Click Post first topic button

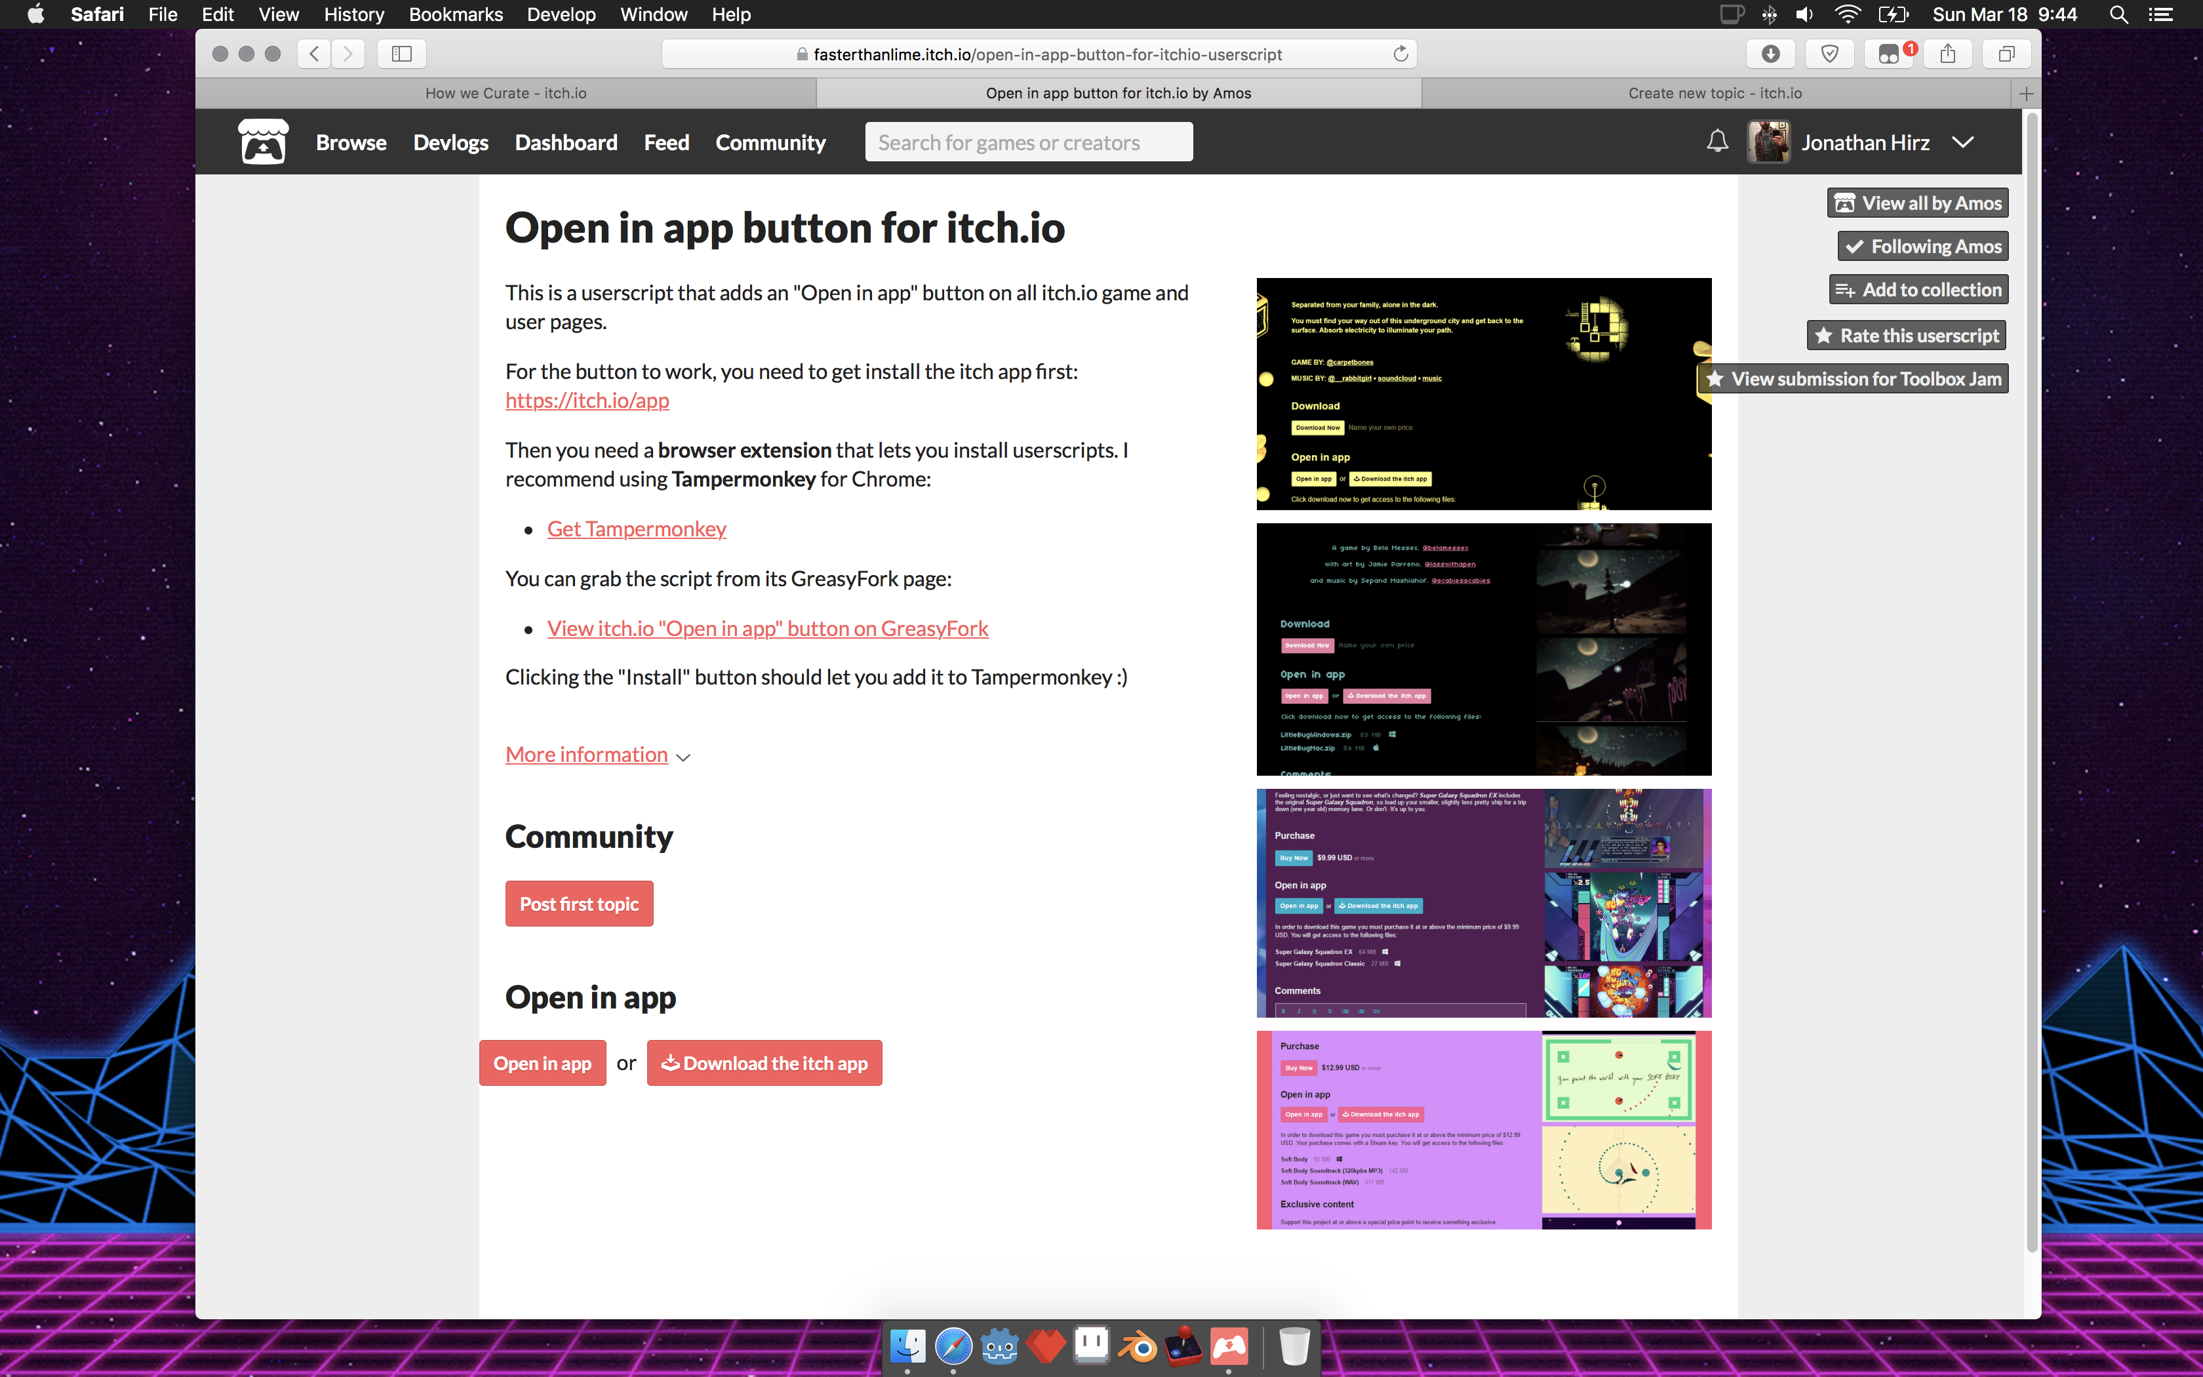[579, 904]
